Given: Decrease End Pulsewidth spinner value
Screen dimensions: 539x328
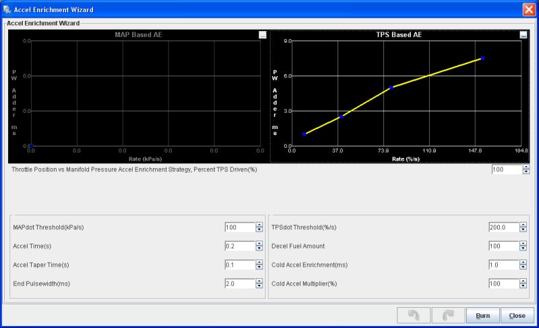Looking at the screenshot, I should pos(259,286).
